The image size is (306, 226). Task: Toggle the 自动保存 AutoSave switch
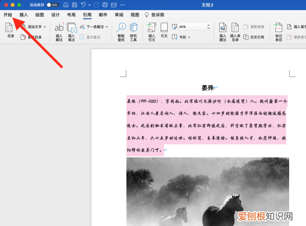click(53, 5)
